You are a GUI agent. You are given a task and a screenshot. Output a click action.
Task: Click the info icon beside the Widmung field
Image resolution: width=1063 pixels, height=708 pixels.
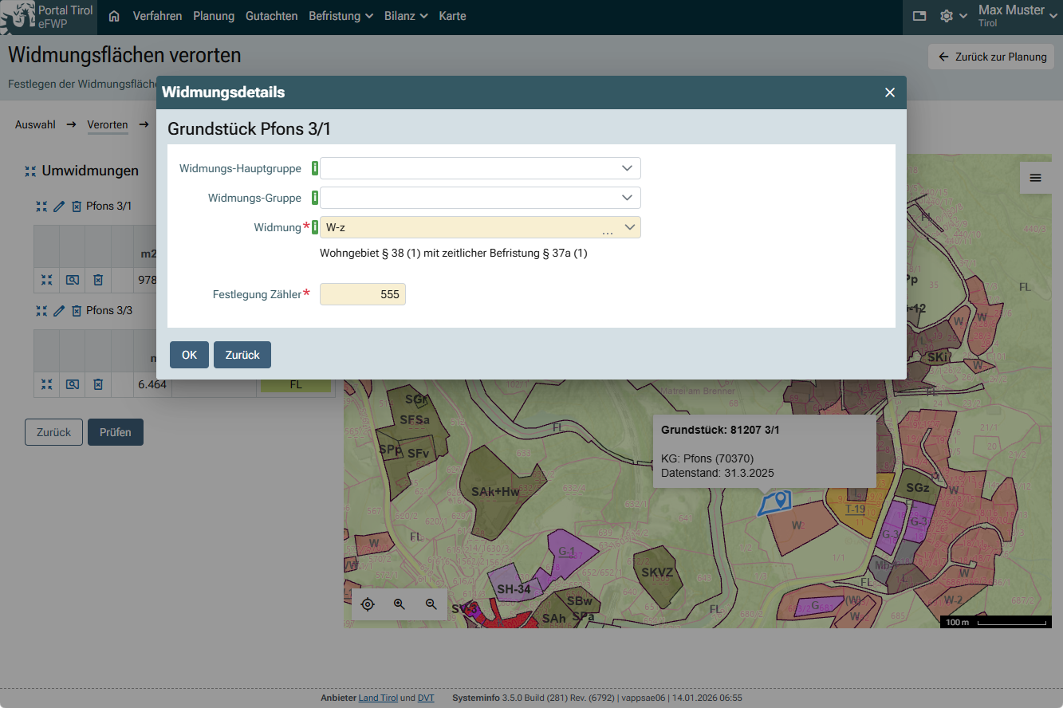tap(314, 227)
